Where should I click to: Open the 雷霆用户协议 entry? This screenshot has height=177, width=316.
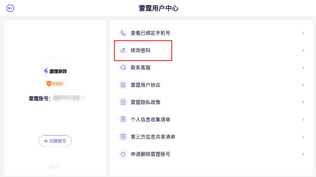pos(145,85)
